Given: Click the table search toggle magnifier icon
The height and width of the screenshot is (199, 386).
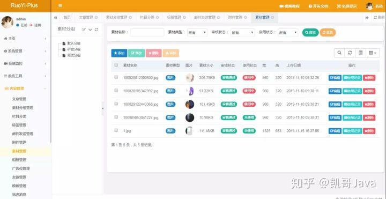Looking at the screenshot, I should point(339,53).
